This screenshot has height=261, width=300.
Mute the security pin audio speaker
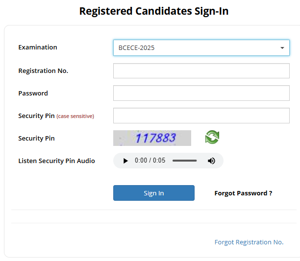(211, 161)
